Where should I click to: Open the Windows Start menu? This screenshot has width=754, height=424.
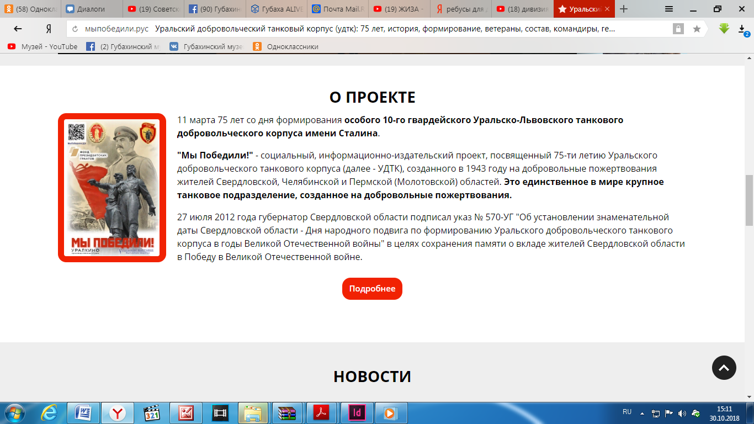click(x=14, y=412)
